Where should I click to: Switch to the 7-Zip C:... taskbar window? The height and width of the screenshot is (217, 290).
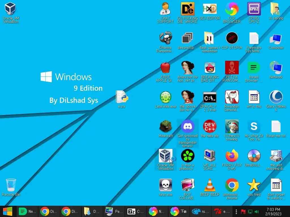point(135,211)
